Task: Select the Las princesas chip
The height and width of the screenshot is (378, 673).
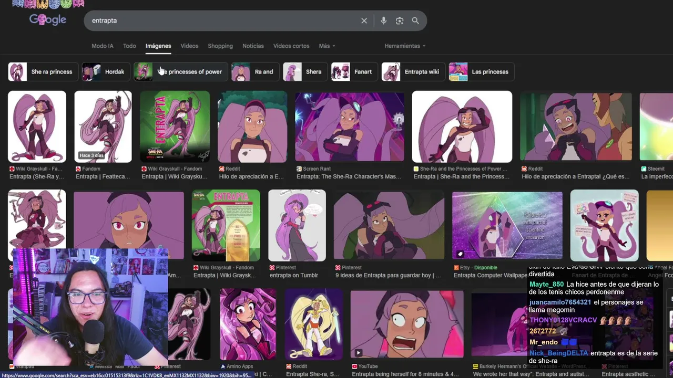Action: tap(482, 71)
